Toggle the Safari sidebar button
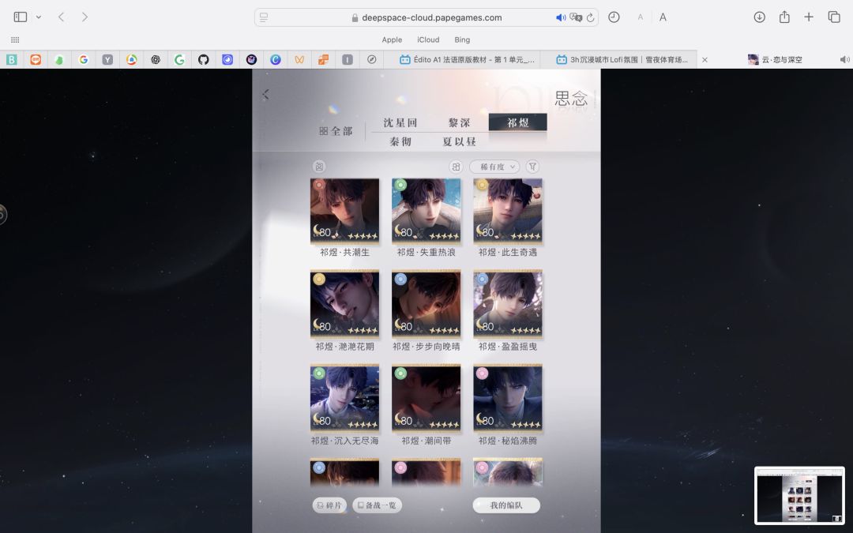Image resolution: width=853 pixels, height=533 pixels. [20, 17]
